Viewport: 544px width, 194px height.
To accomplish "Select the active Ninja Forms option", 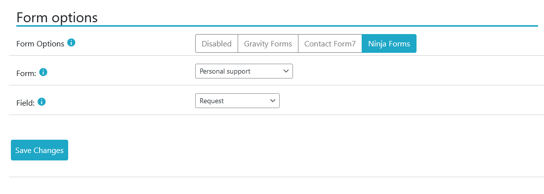I will [x=389, y=43].
